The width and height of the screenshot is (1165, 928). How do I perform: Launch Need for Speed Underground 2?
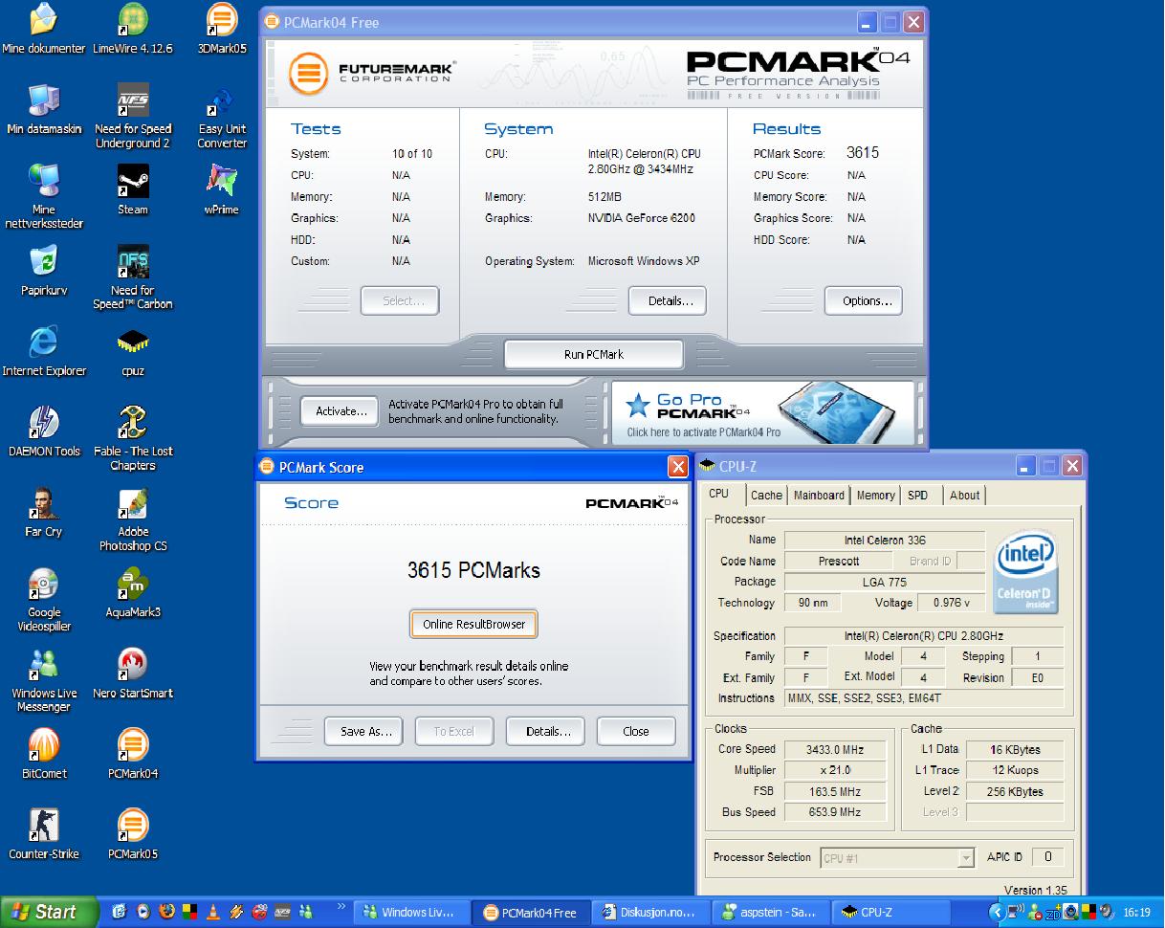coord(133,116)
